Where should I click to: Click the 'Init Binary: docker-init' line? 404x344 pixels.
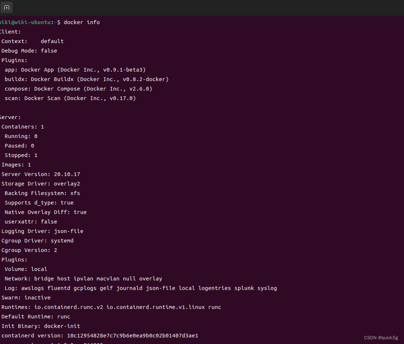(x=41, y=326)
